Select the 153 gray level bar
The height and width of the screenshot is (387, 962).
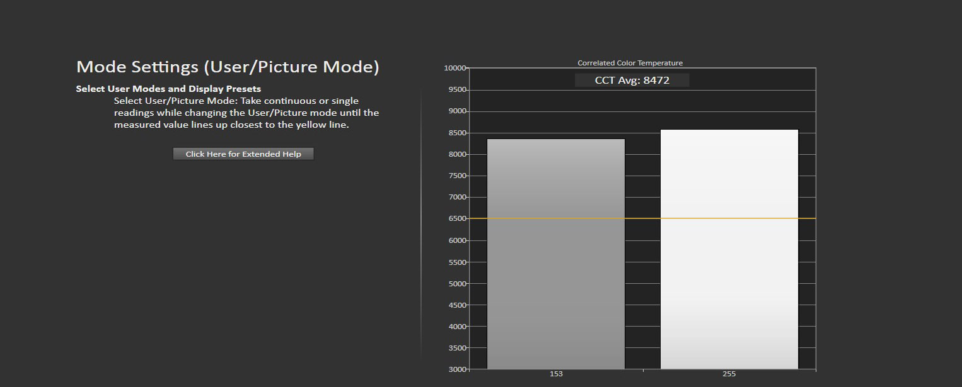click(556, 254)
